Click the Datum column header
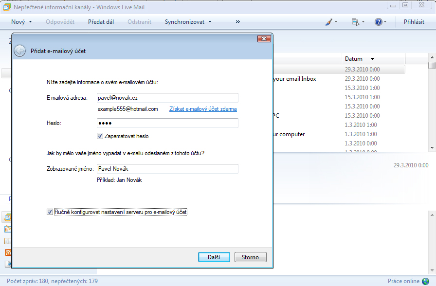The image size is (436, 286). (x=373, y=59)
